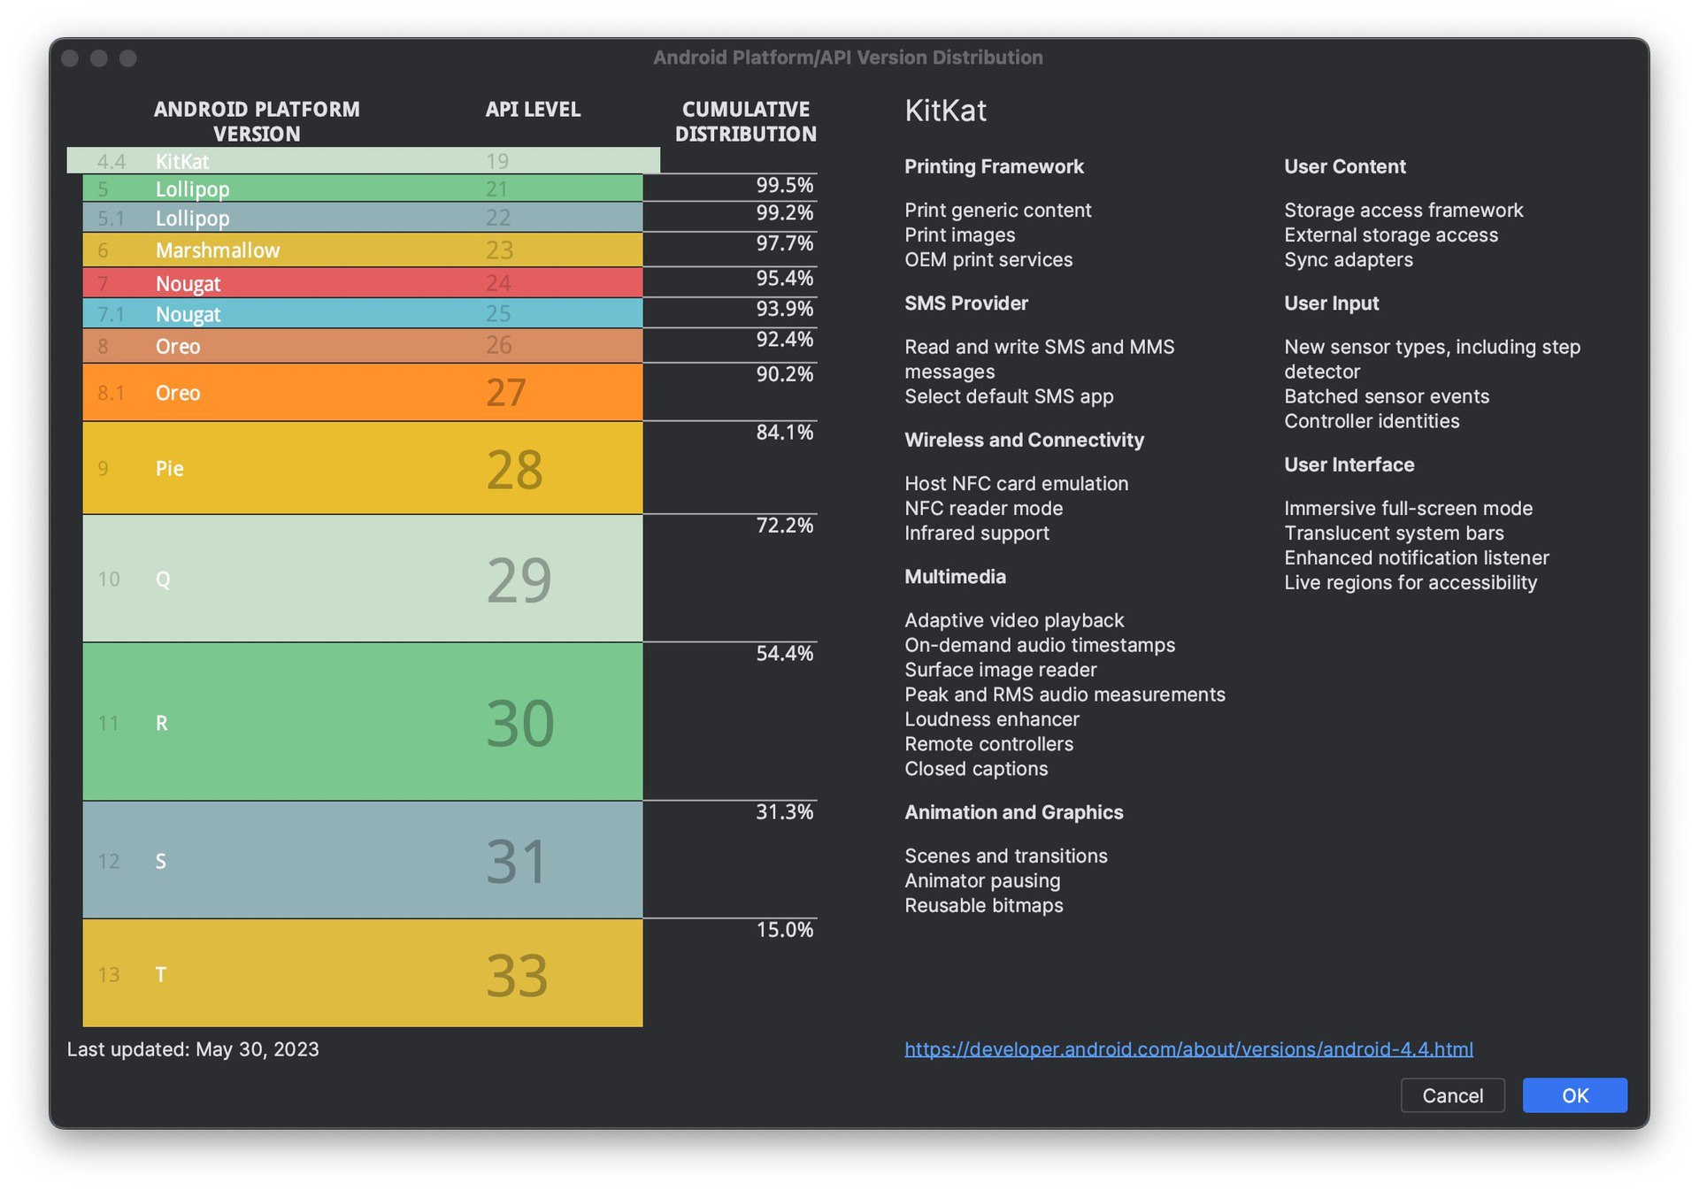1699x1190 pixels.
Task: Select the S API 31 row
Action: point(363,860)
